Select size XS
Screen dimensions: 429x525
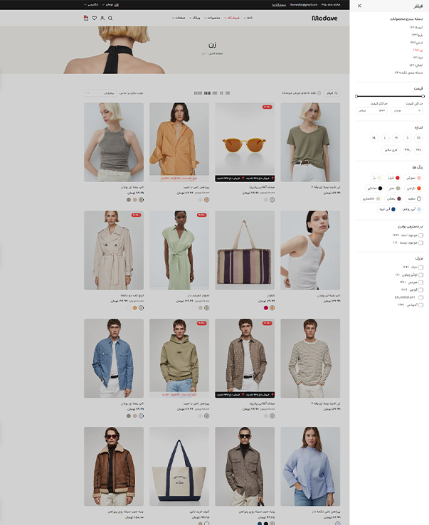point(418,137)
